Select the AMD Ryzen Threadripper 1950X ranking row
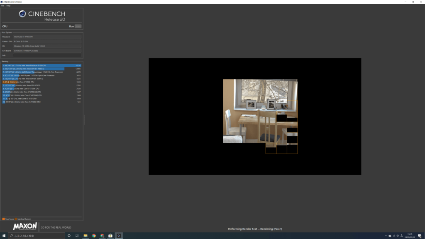Image resolution: width=425 pixels, height=239 pixels. tap(42, 72)
